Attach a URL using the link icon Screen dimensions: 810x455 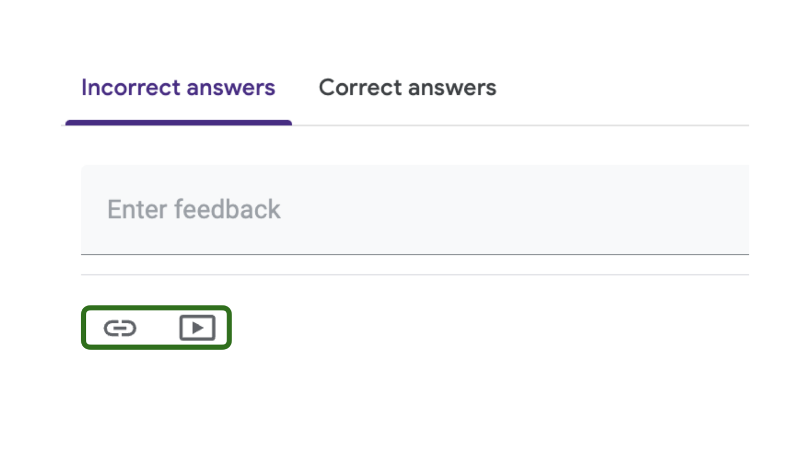(x=120, y=328)
